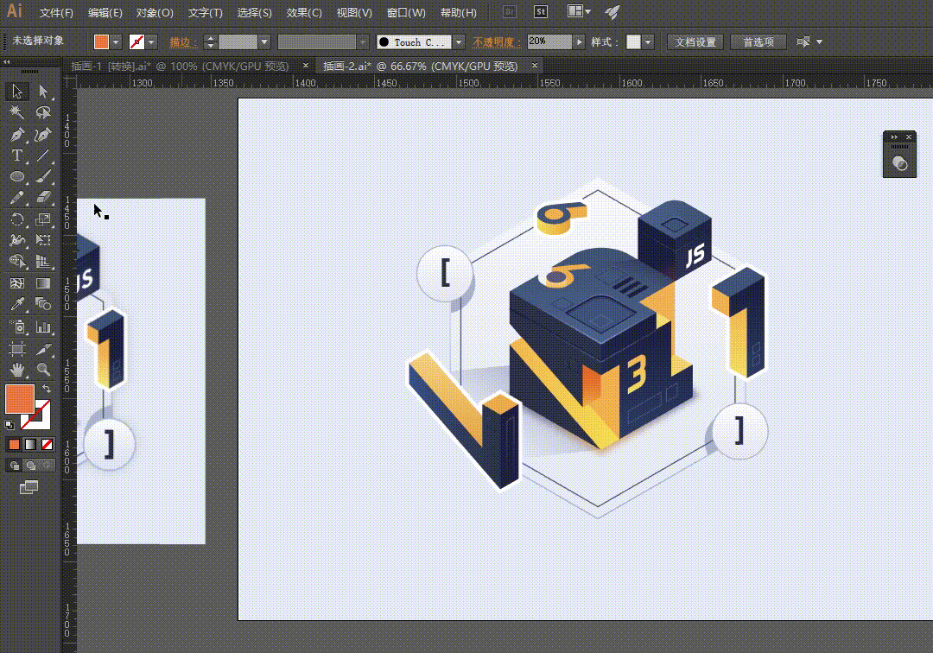Open the 效果(C) menu
This screenshot has height=653, width=933.
[x=304, y=12]
